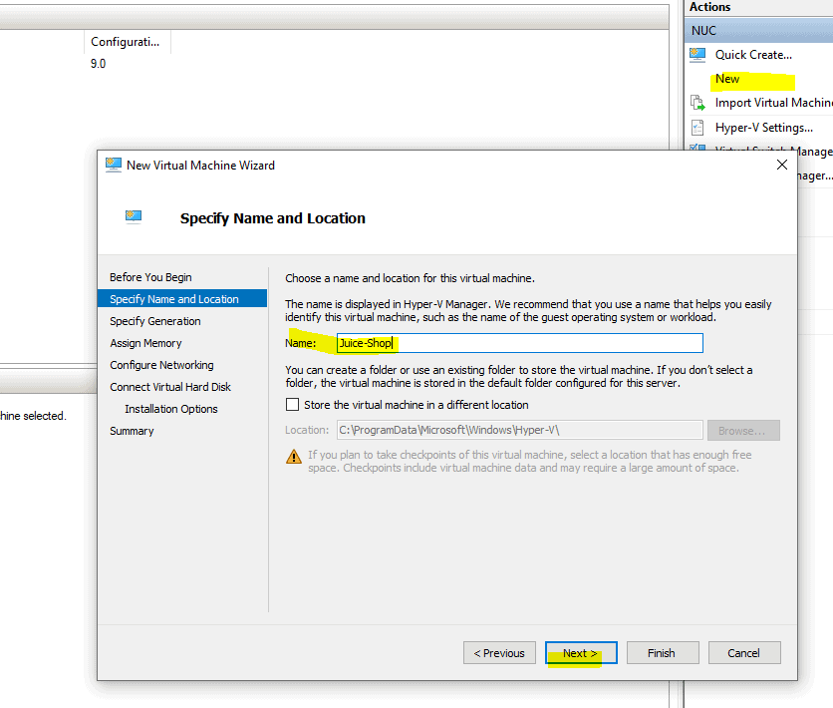Click the Hyper-V Settings icon
This screenshot has width=833, height=708.
coord(697,128)
